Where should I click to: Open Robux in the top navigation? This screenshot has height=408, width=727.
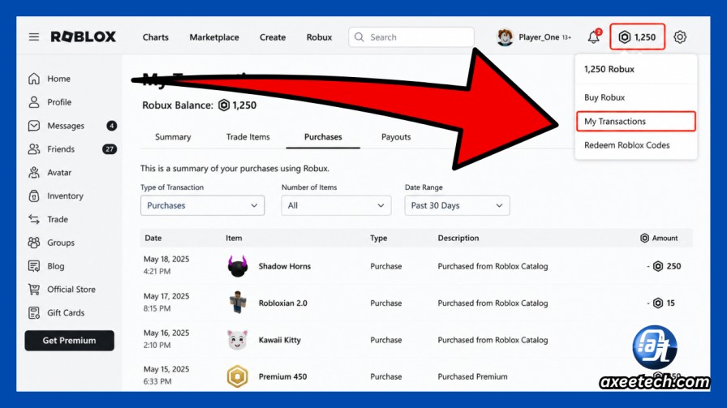pos(319,37)
